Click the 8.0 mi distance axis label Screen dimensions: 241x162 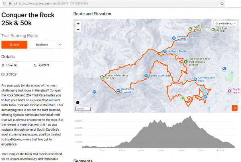click(161, 150)
